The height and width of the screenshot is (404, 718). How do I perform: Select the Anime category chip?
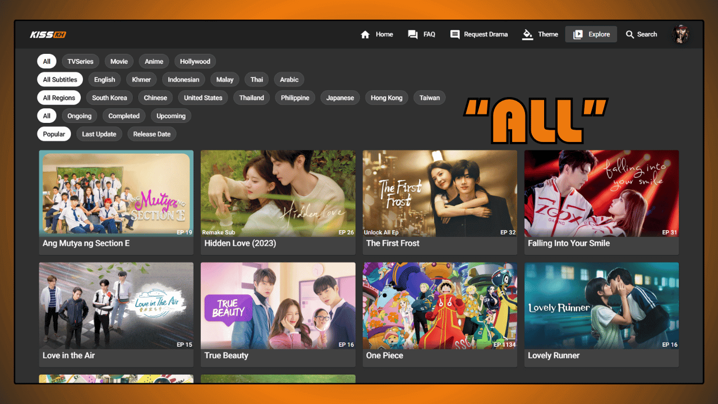click(x=154, y=62)
